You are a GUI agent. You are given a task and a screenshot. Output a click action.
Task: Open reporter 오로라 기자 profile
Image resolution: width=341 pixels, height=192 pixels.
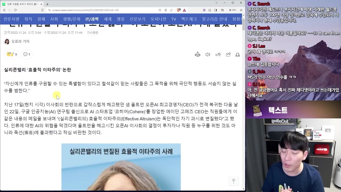pos(17,41)
